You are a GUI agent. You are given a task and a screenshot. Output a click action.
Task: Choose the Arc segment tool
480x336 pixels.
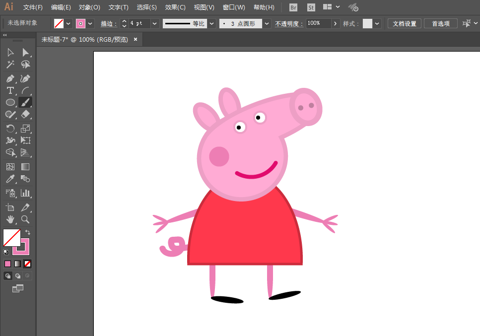(25, 91)
